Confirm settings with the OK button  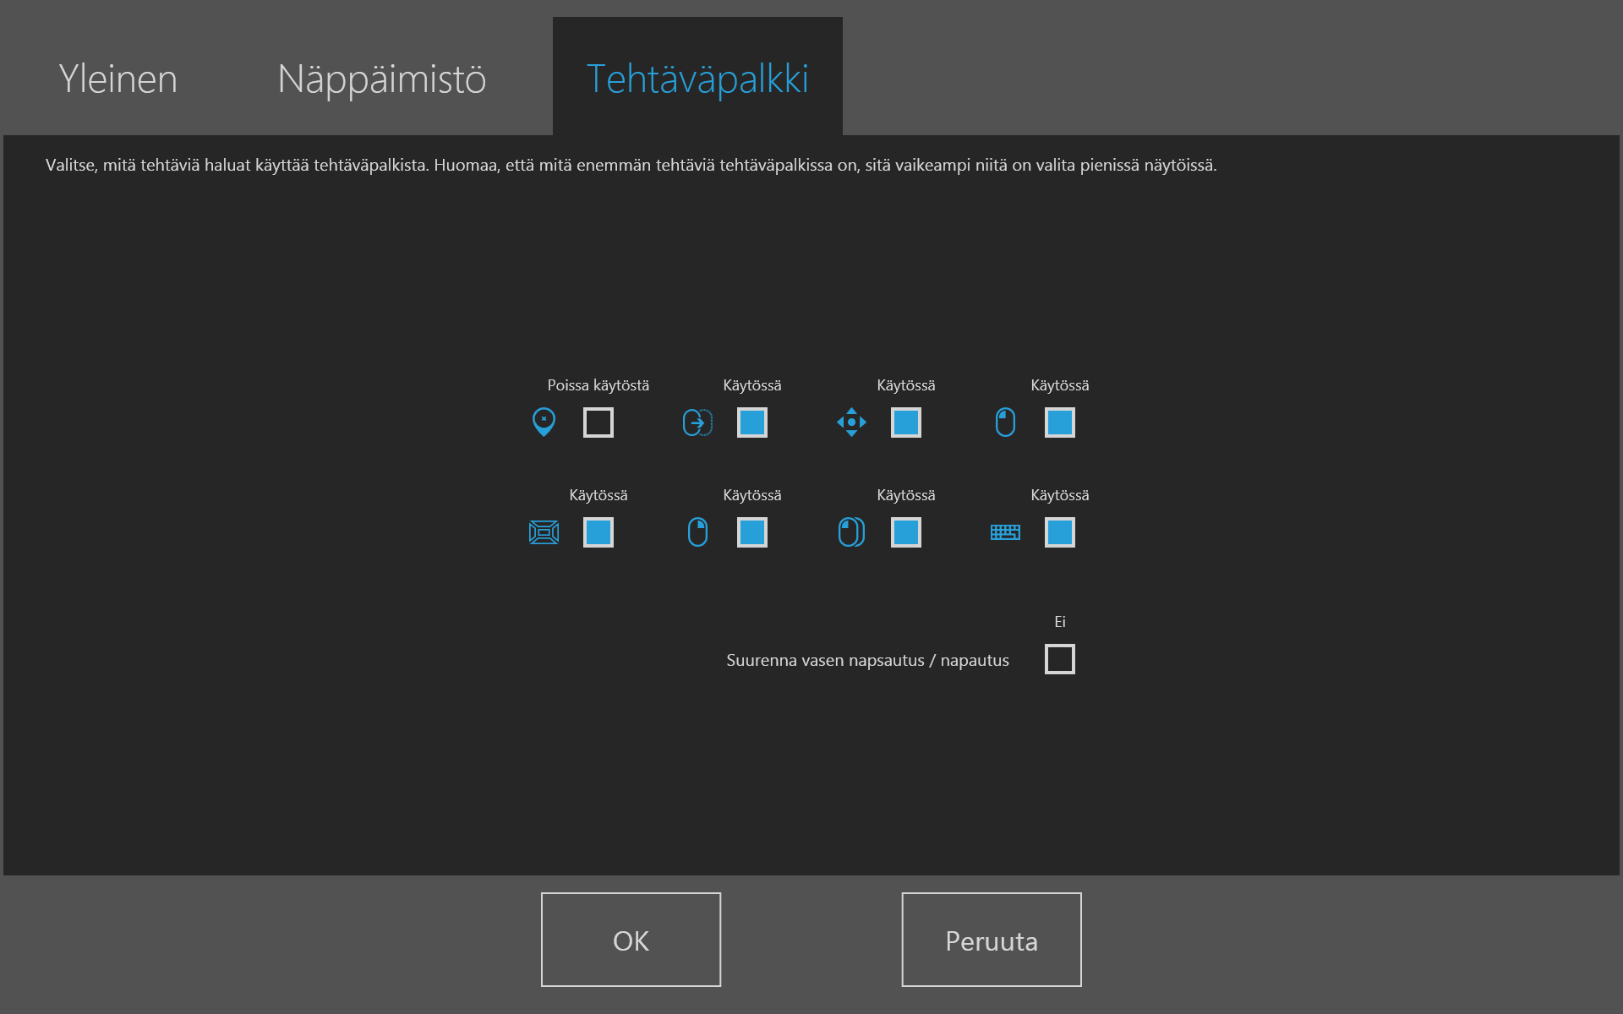point(631,940)
